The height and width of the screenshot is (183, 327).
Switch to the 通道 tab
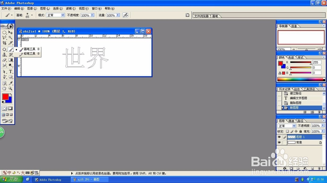coord(291,121)
